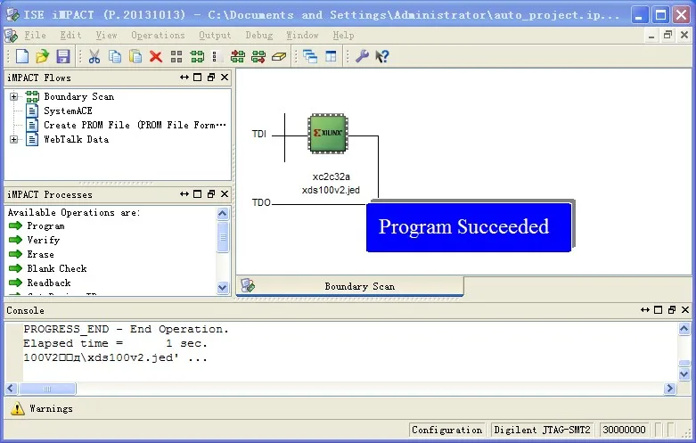Select Boundary Scan flow item

coord(79,97)
